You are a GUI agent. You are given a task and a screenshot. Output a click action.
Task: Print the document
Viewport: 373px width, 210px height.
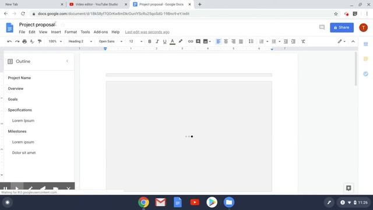pos(24,41)
